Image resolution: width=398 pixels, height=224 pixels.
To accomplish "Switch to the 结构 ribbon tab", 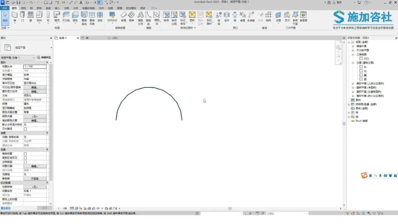I will tap(23, 8).
